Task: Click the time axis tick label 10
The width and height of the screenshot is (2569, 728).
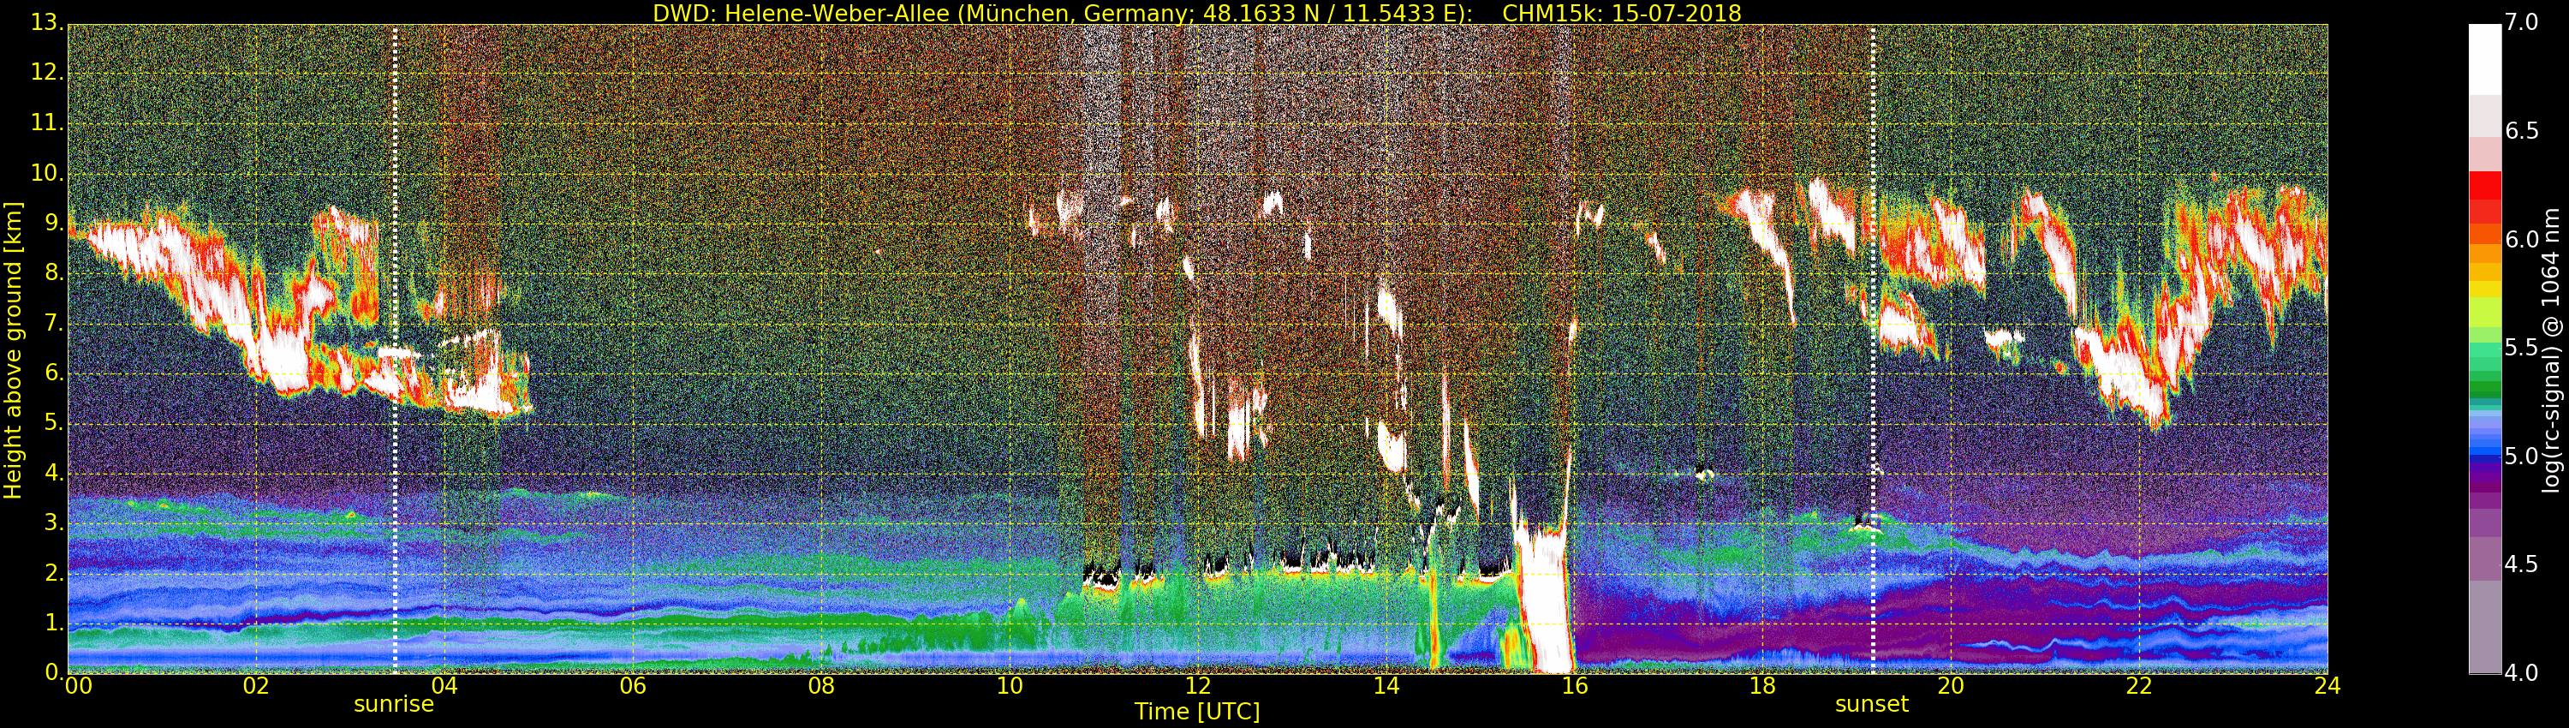Action: coord(1010,686)
